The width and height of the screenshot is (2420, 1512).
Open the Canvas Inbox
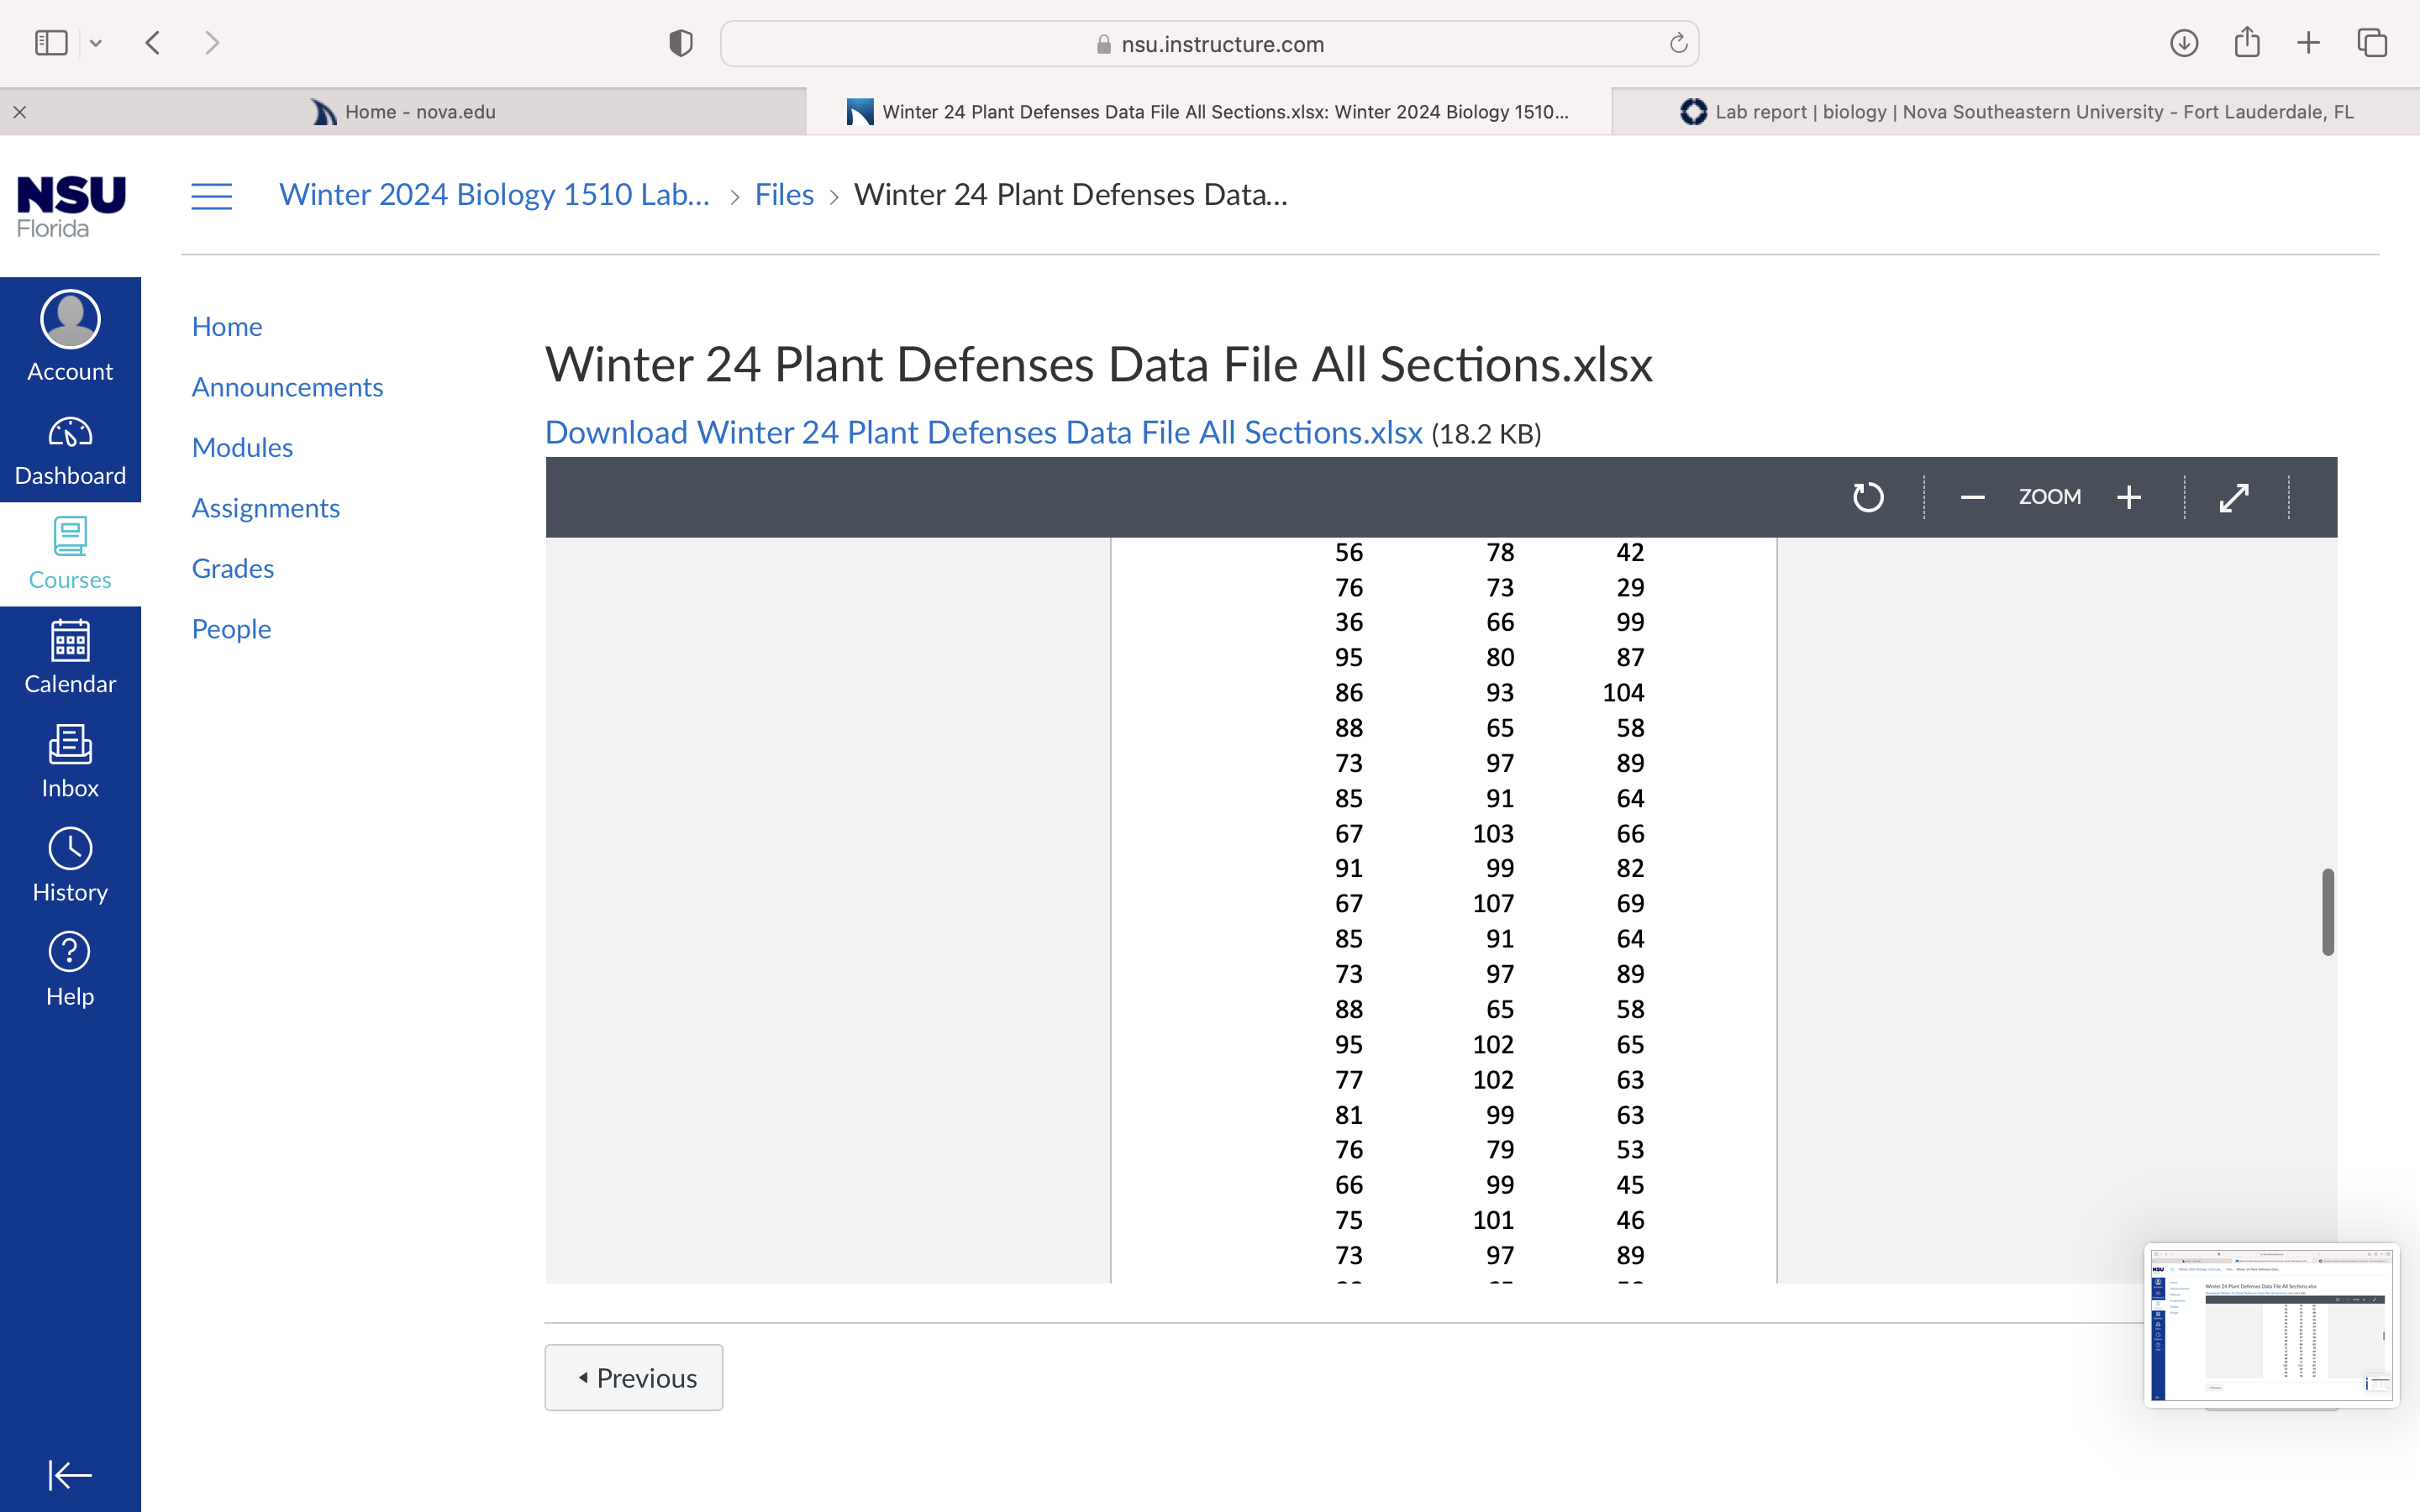point(70,762)
